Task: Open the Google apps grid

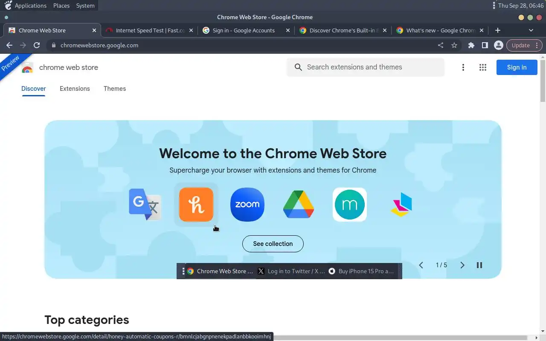Action: 483,67
